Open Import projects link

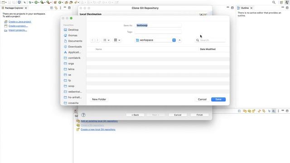point(18,30)
